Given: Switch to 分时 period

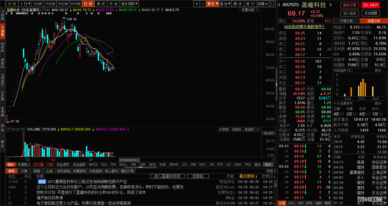Looking at the screenshot, I should coord(12,4).
